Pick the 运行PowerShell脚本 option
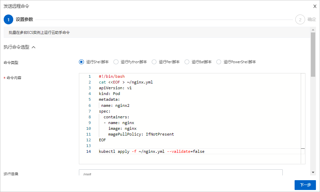Viewport: 320px width, 192px height. 219,62
